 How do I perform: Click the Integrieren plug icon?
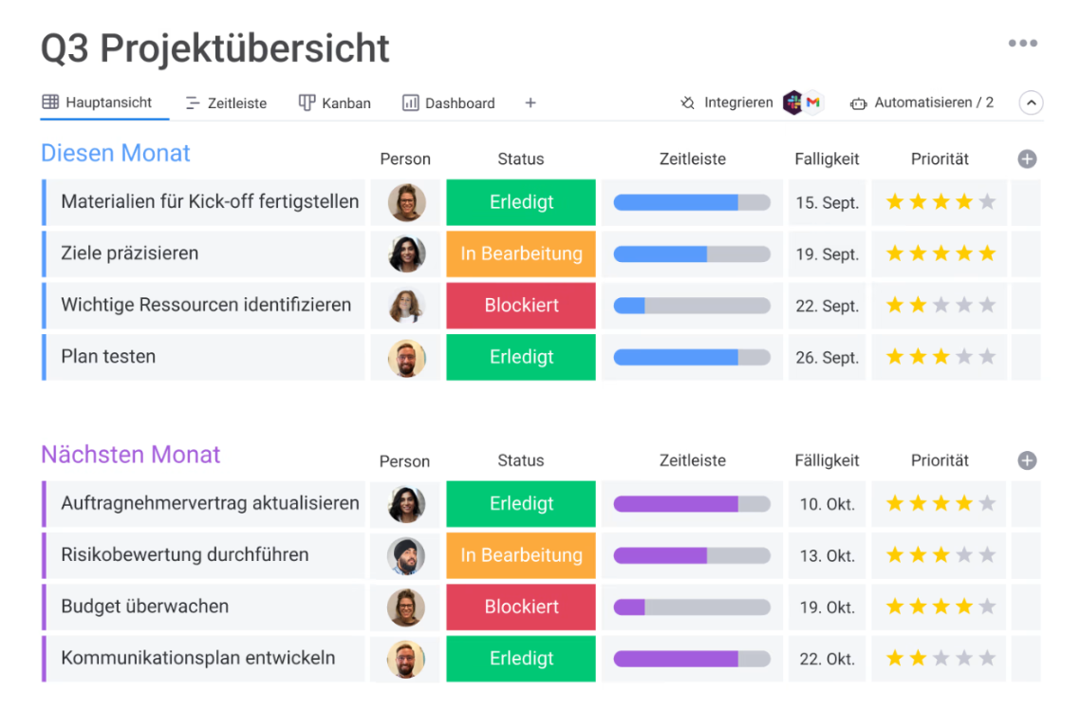[x=688, y=103]
